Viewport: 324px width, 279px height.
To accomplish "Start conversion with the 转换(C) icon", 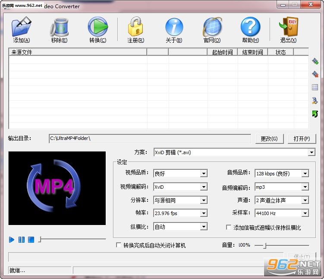I will tap(98, 27).
